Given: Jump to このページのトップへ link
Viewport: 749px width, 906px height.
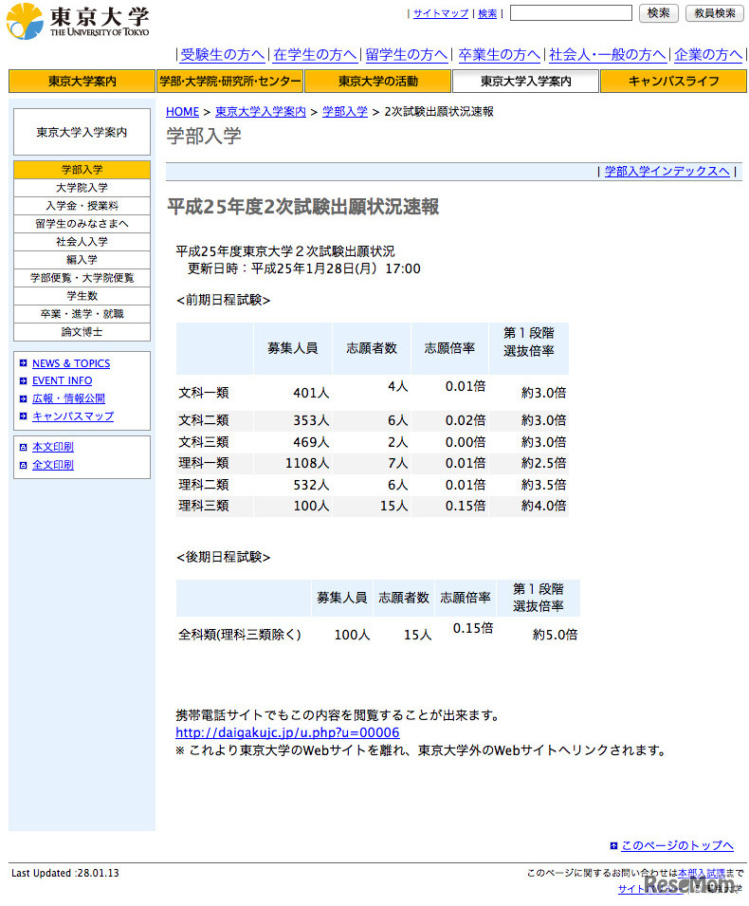Looking at the screenshot, I should [677, 845].
